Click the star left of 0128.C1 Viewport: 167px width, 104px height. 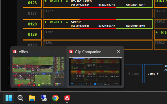coord(46,22)
